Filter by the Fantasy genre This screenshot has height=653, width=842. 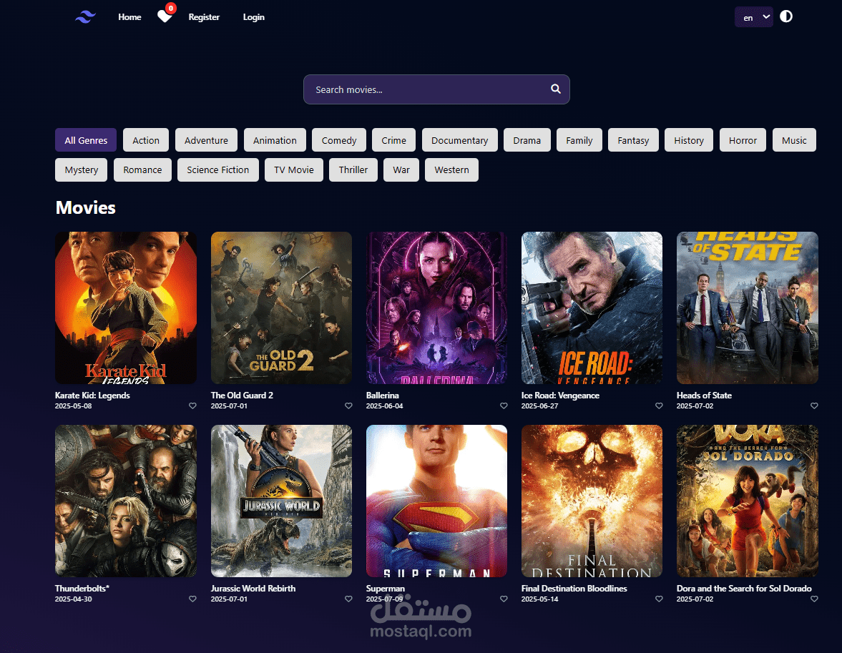[634, 140]
